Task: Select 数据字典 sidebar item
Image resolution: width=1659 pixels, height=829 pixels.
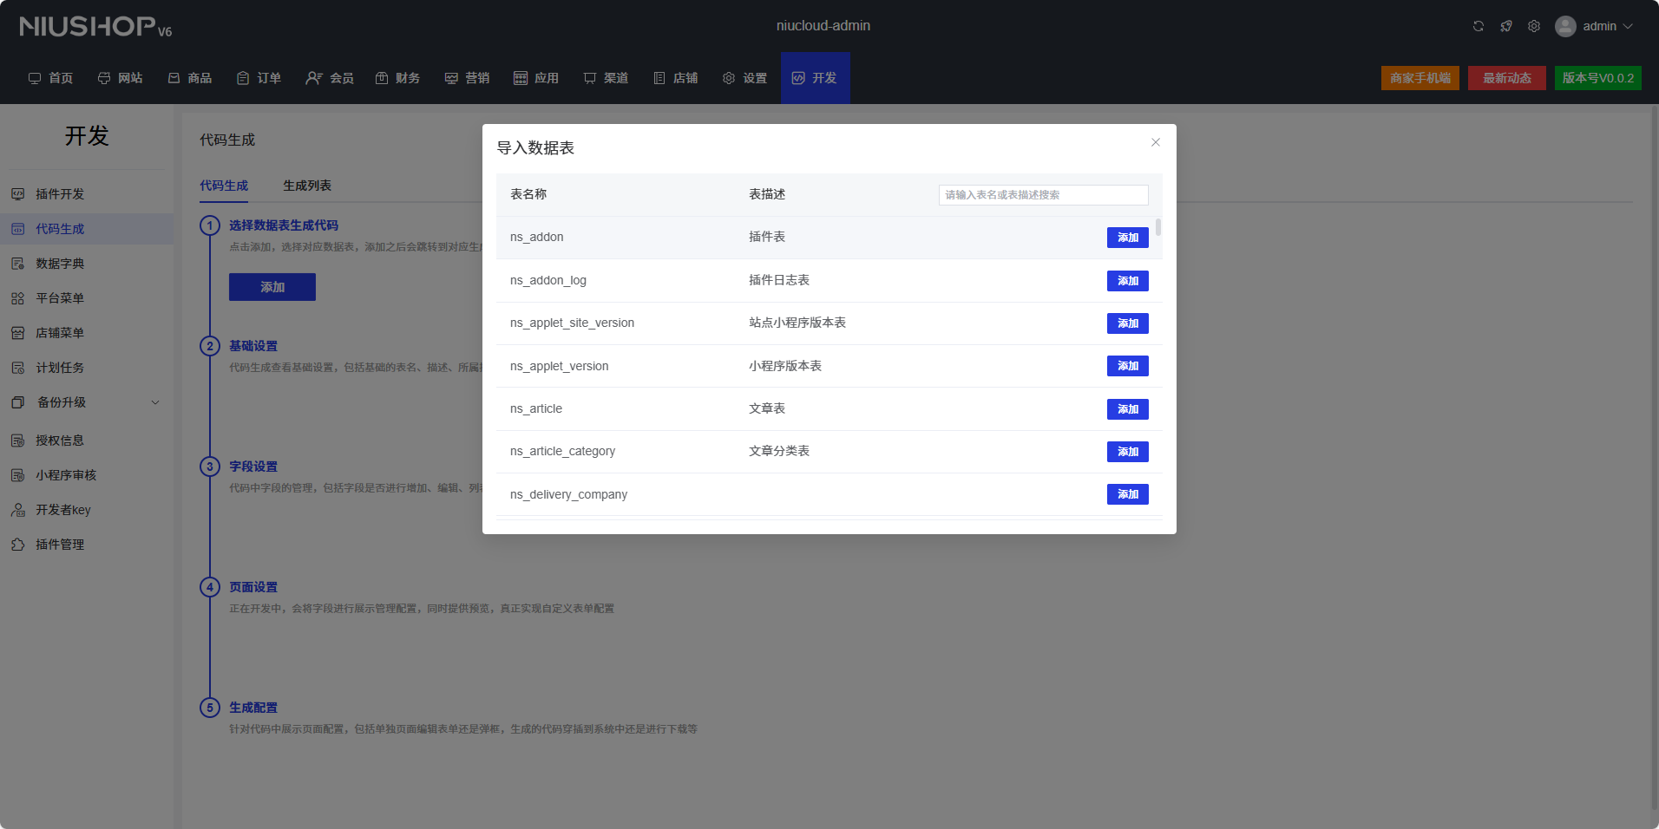Action: tap(60, 264)
